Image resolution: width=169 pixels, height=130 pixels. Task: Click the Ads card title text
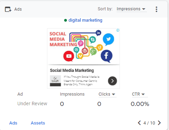tap(18, 9)
